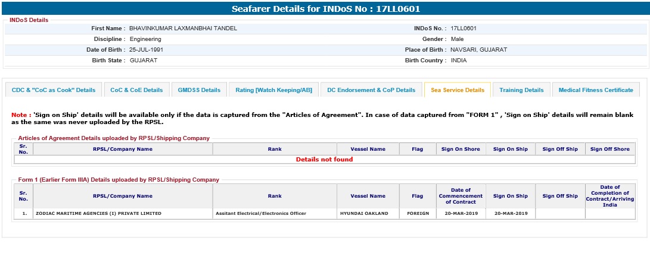The width and height of the screenshot is (650, 260).
Task: Select the Sea Service Details tab
Action: pyautogui.click(x=457, y=90)
